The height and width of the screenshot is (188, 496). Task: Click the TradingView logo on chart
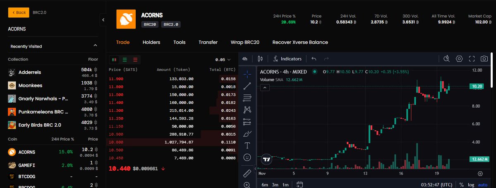[267, 160]
